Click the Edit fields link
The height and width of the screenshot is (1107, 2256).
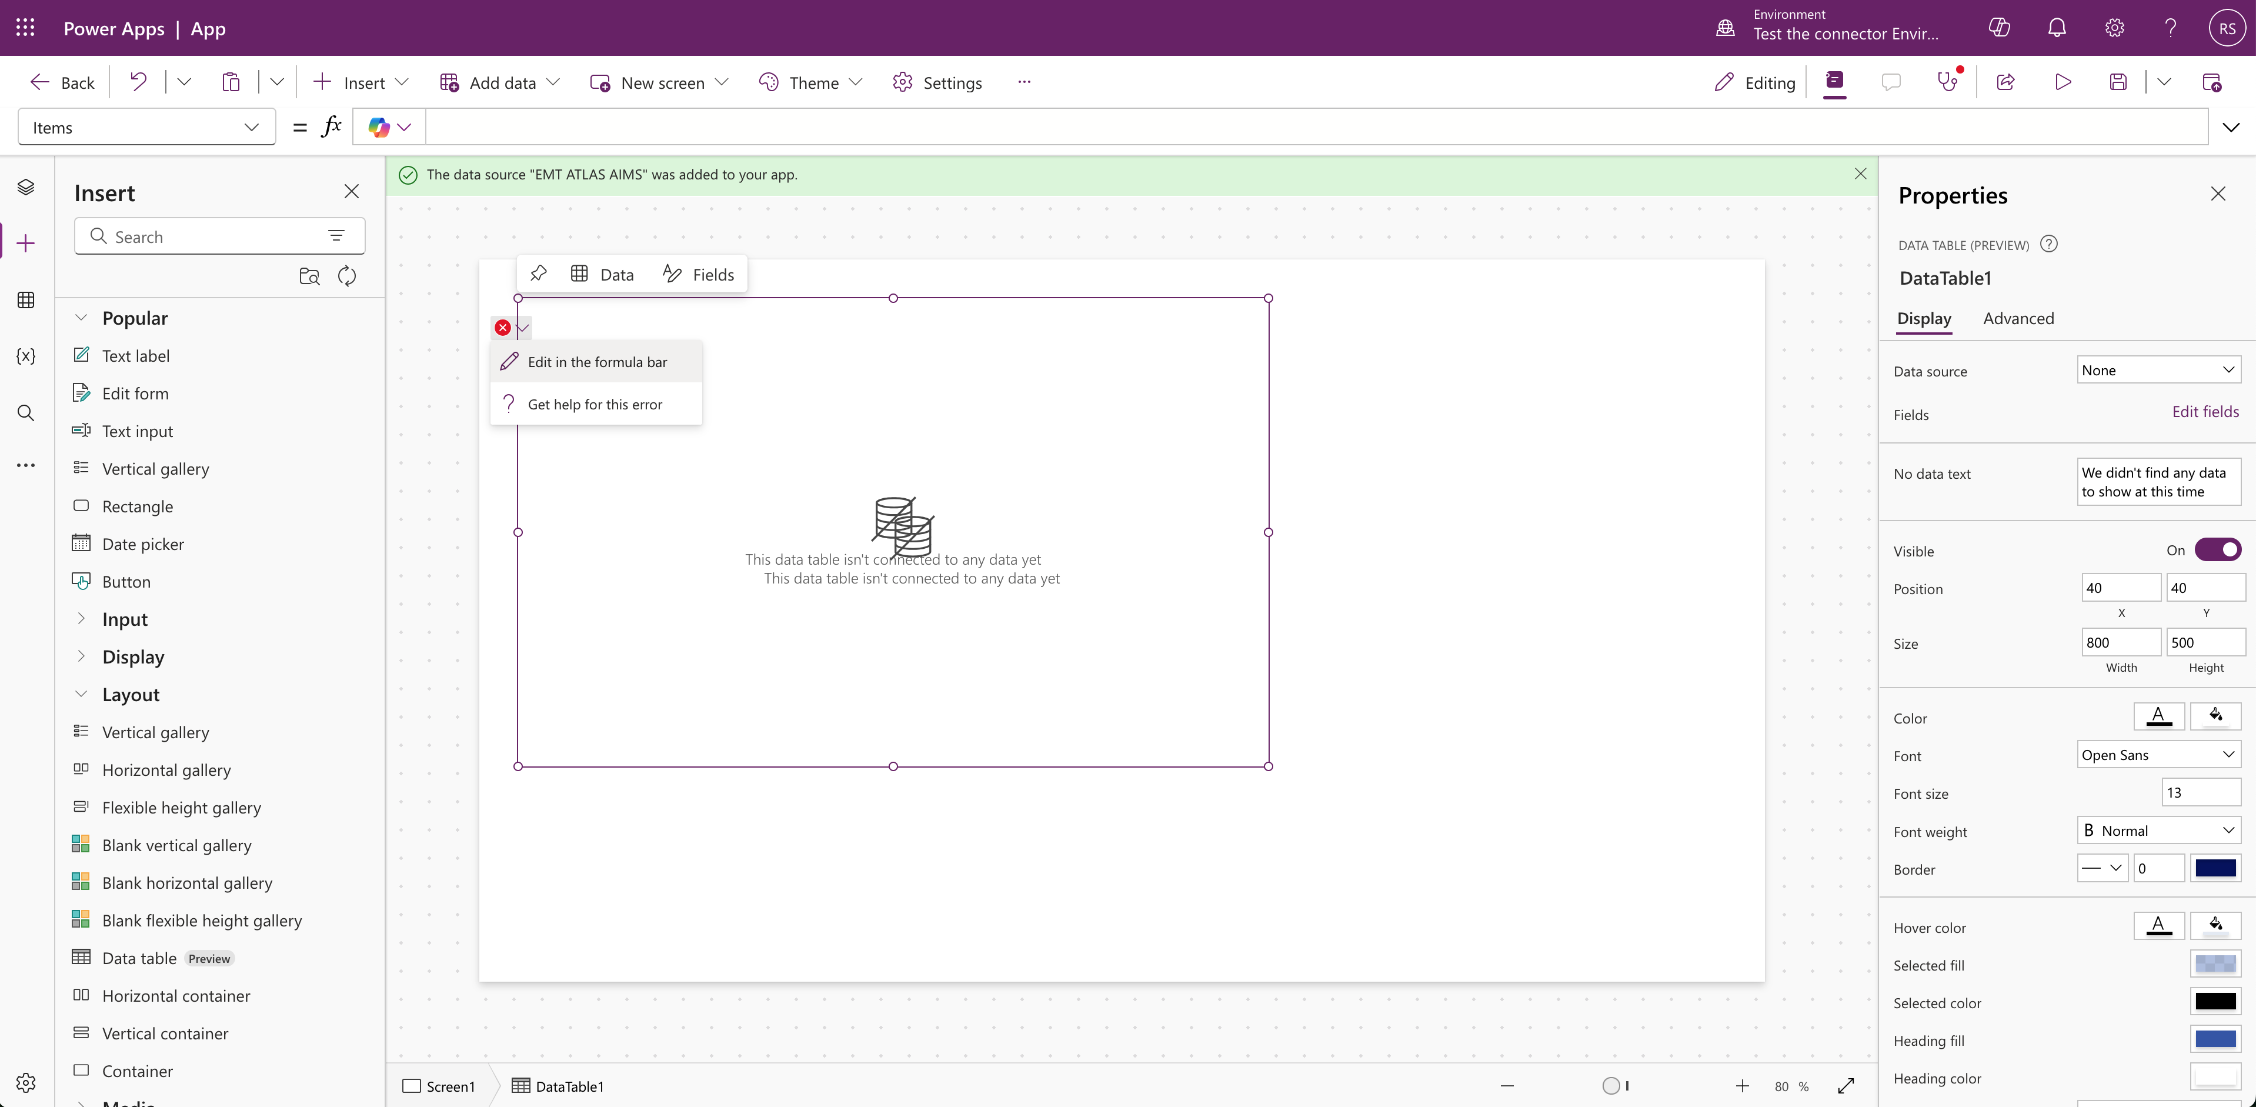tap(2204, 412)
